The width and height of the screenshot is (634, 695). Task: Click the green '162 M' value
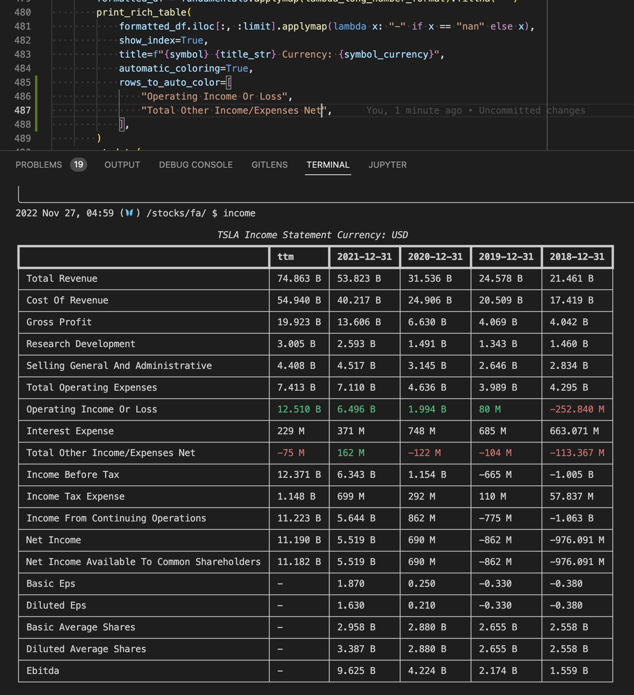(351, 453)
